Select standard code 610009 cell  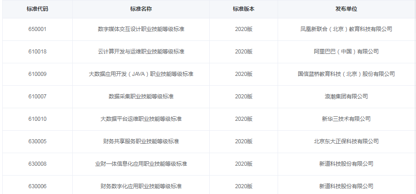(x=37, y=74)
